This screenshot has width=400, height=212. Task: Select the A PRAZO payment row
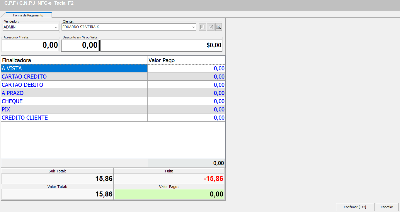74,93
